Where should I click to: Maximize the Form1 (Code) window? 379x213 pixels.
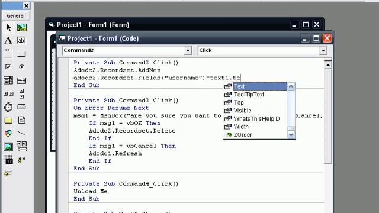316,38
